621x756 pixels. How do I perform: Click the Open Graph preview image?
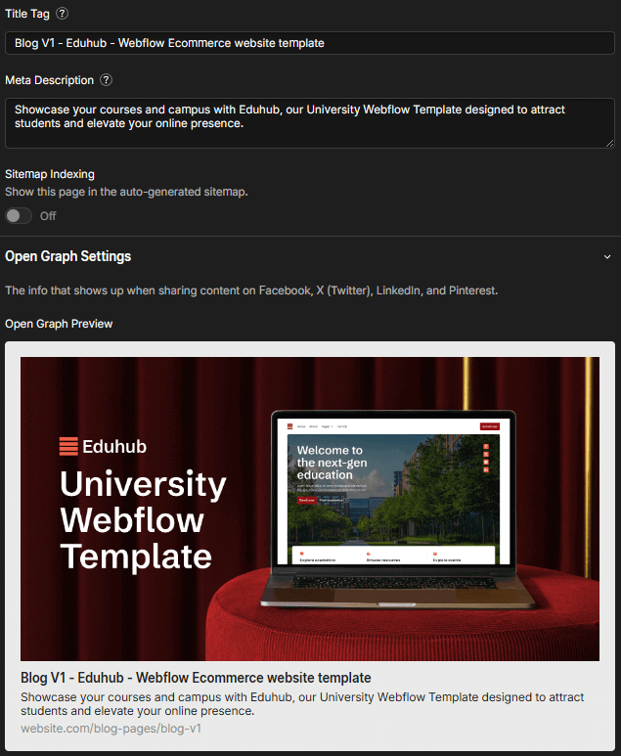point(310,509)
